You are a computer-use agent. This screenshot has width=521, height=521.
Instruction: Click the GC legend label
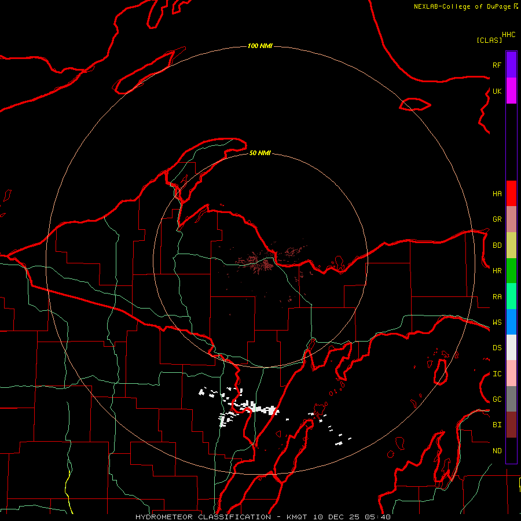point(497,399)
